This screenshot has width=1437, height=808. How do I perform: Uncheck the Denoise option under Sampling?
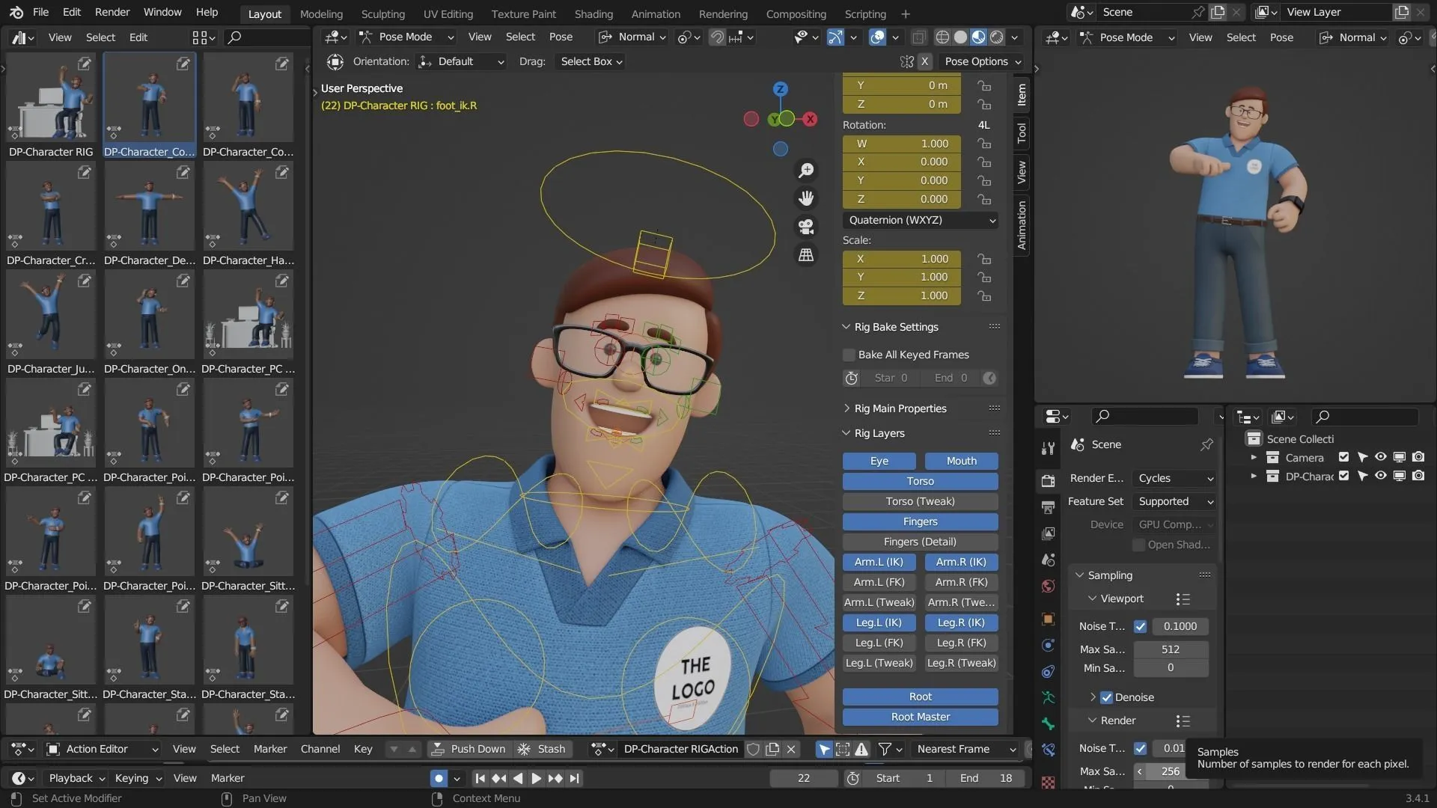(1105, 697)
